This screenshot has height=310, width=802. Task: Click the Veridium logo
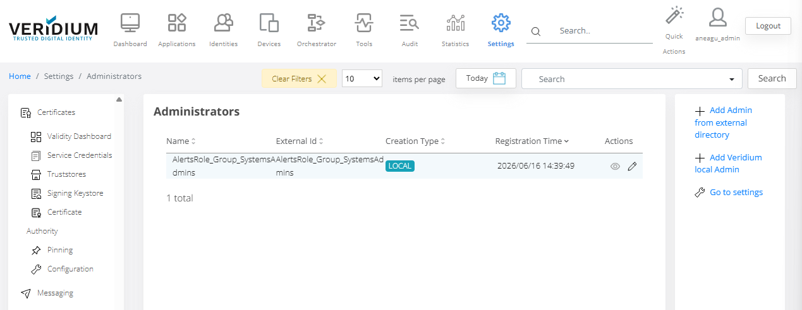tap(54, 28)
